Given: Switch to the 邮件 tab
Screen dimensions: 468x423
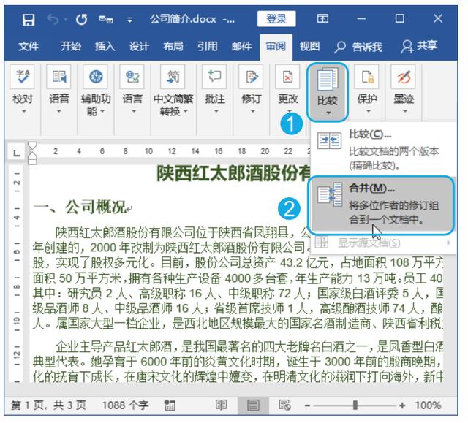Looking at the screenshot, I should 242,46.
